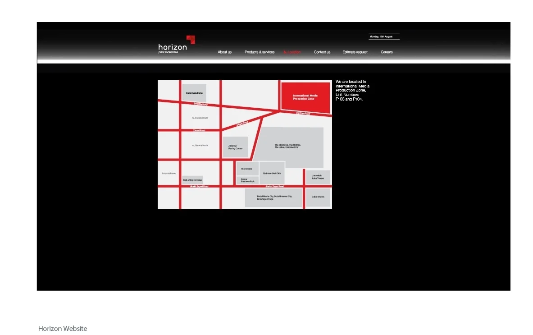533x335 pixels.
Task: Click the red International Media Production Zone block
Action: point(305,97)
